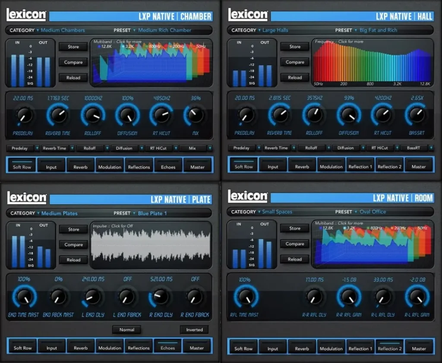This screenshot has height=363, width=442.
Task: Open Preset dropdown showing Medium Rich Chamber
Action: pyautogui.click(x=152, y=30)
